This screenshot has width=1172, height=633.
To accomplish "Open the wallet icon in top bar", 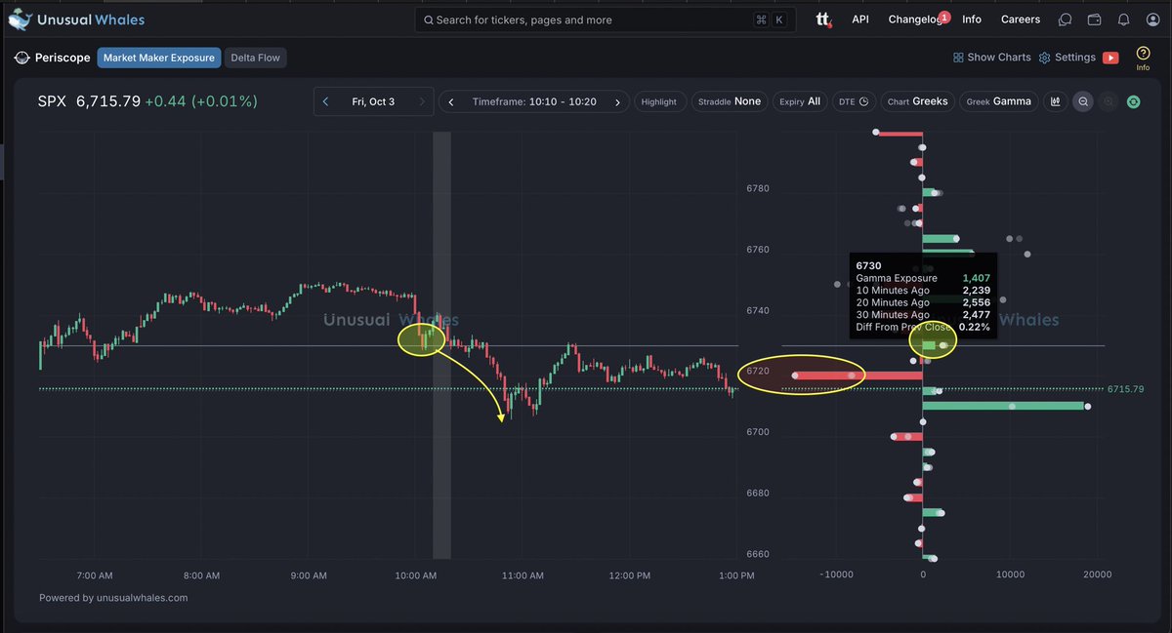I will pyautogui.click(x=1094, y=19).
